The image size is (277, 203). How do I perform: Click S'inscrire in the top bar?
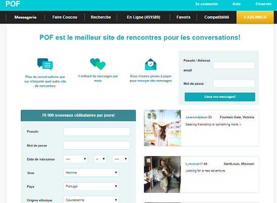pos(263,4)
